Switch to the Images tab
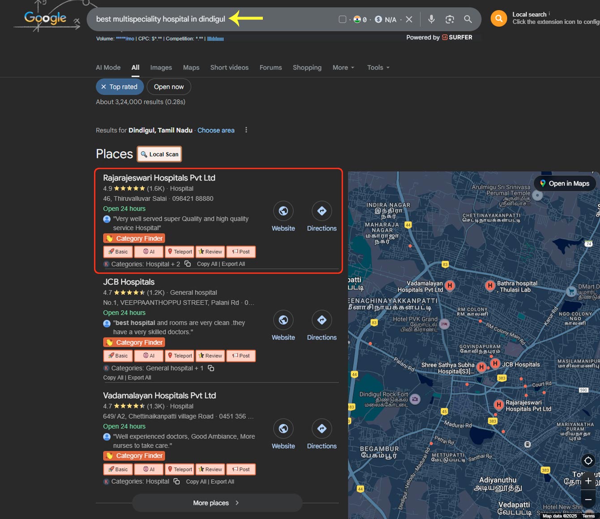The width and height of the screenshot is (600, 519). [x=161, y=68]
